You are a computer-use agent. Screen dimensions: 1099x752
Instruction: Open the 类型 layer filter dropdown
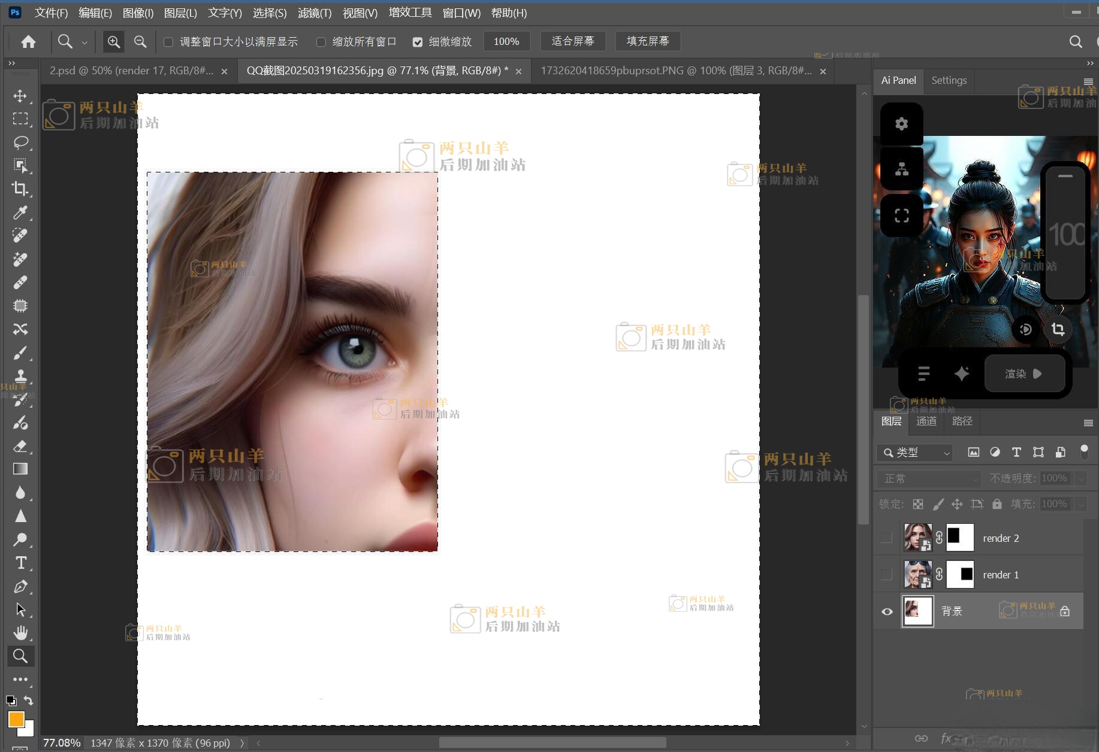914,453
